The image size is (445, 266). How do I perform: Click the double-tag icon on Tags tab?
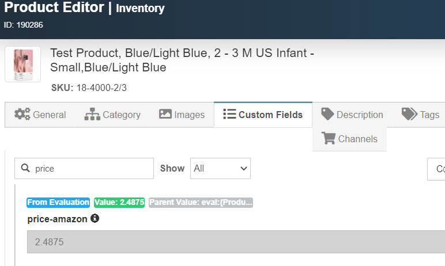point(409,114)
